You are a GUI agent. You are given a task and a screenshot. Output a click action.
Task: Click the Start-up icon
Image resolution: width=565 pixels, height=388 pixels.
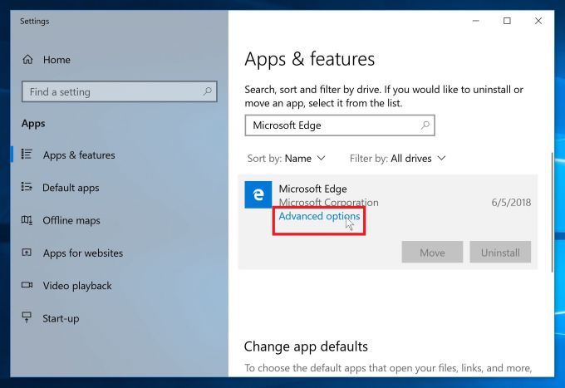[27, 318]
